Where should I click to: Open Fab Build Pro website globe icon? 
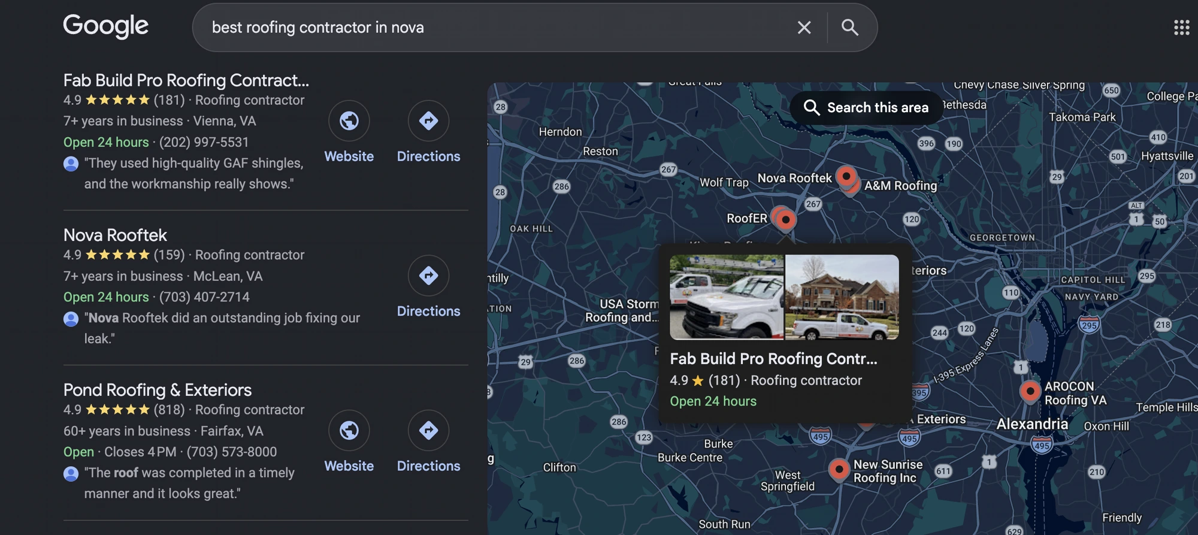click(349, 121)
